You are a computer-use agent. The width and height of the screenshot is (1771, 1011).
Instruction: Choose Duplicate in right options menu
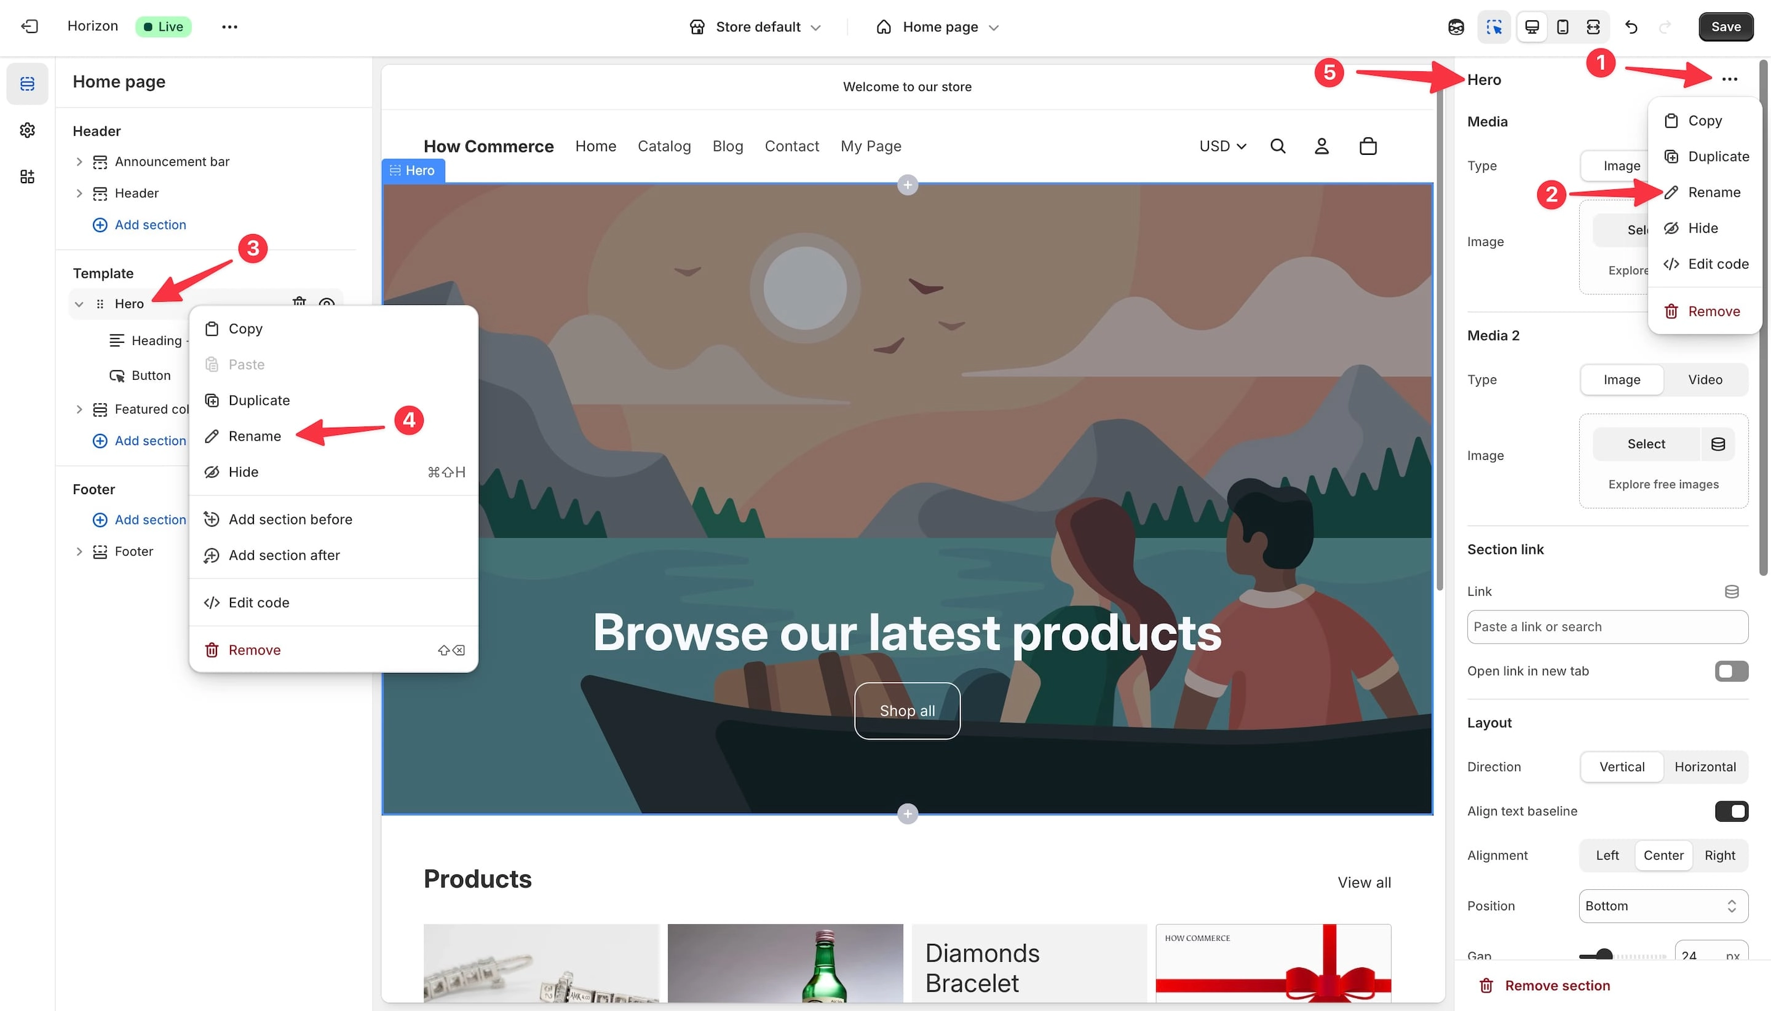tap(1705, 156)
